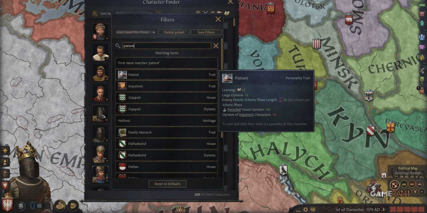Select the Pathankotid Dynasty entry

(166, 155)
